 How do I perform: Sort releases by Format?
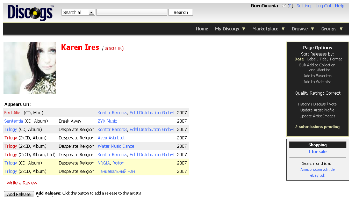[336, 59]
